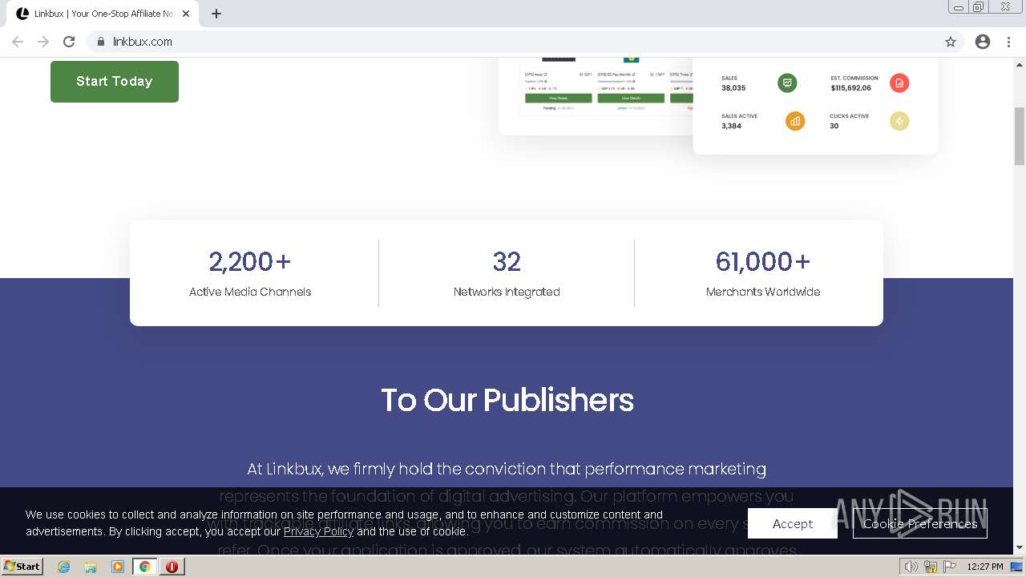
Task: Reload the linkbux.com page
Action: [x=69, y=42]
